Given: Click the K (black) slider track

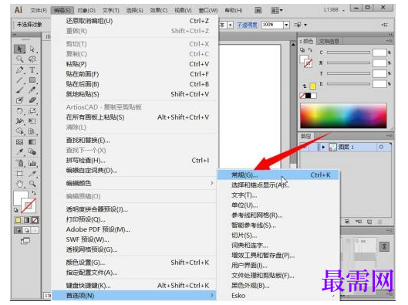Looking at the screenshot, I should pyautogui.click(x=349, y=83).
